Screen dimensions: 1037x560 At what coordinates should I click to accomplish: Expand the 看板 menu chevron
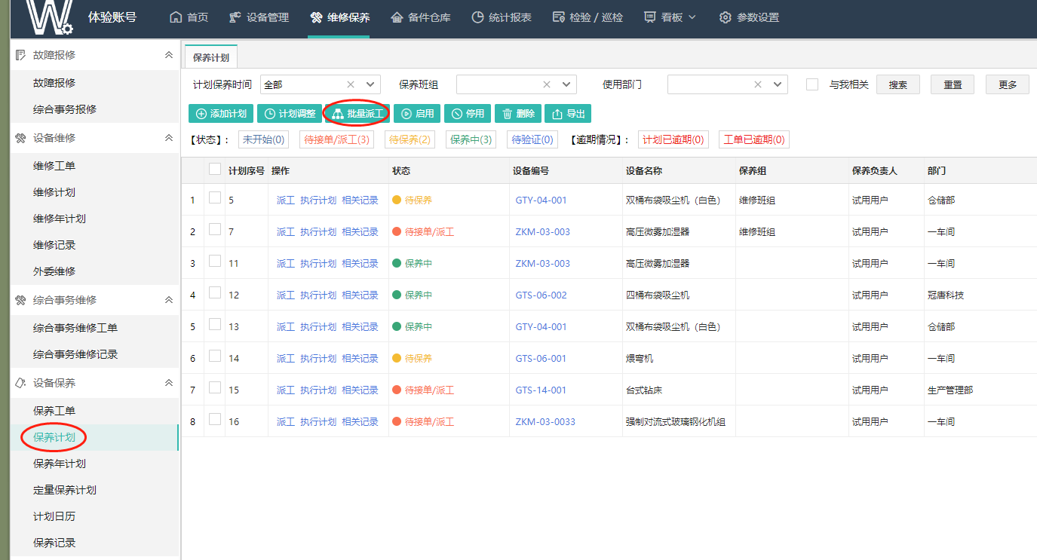click(x=692, y=17)
